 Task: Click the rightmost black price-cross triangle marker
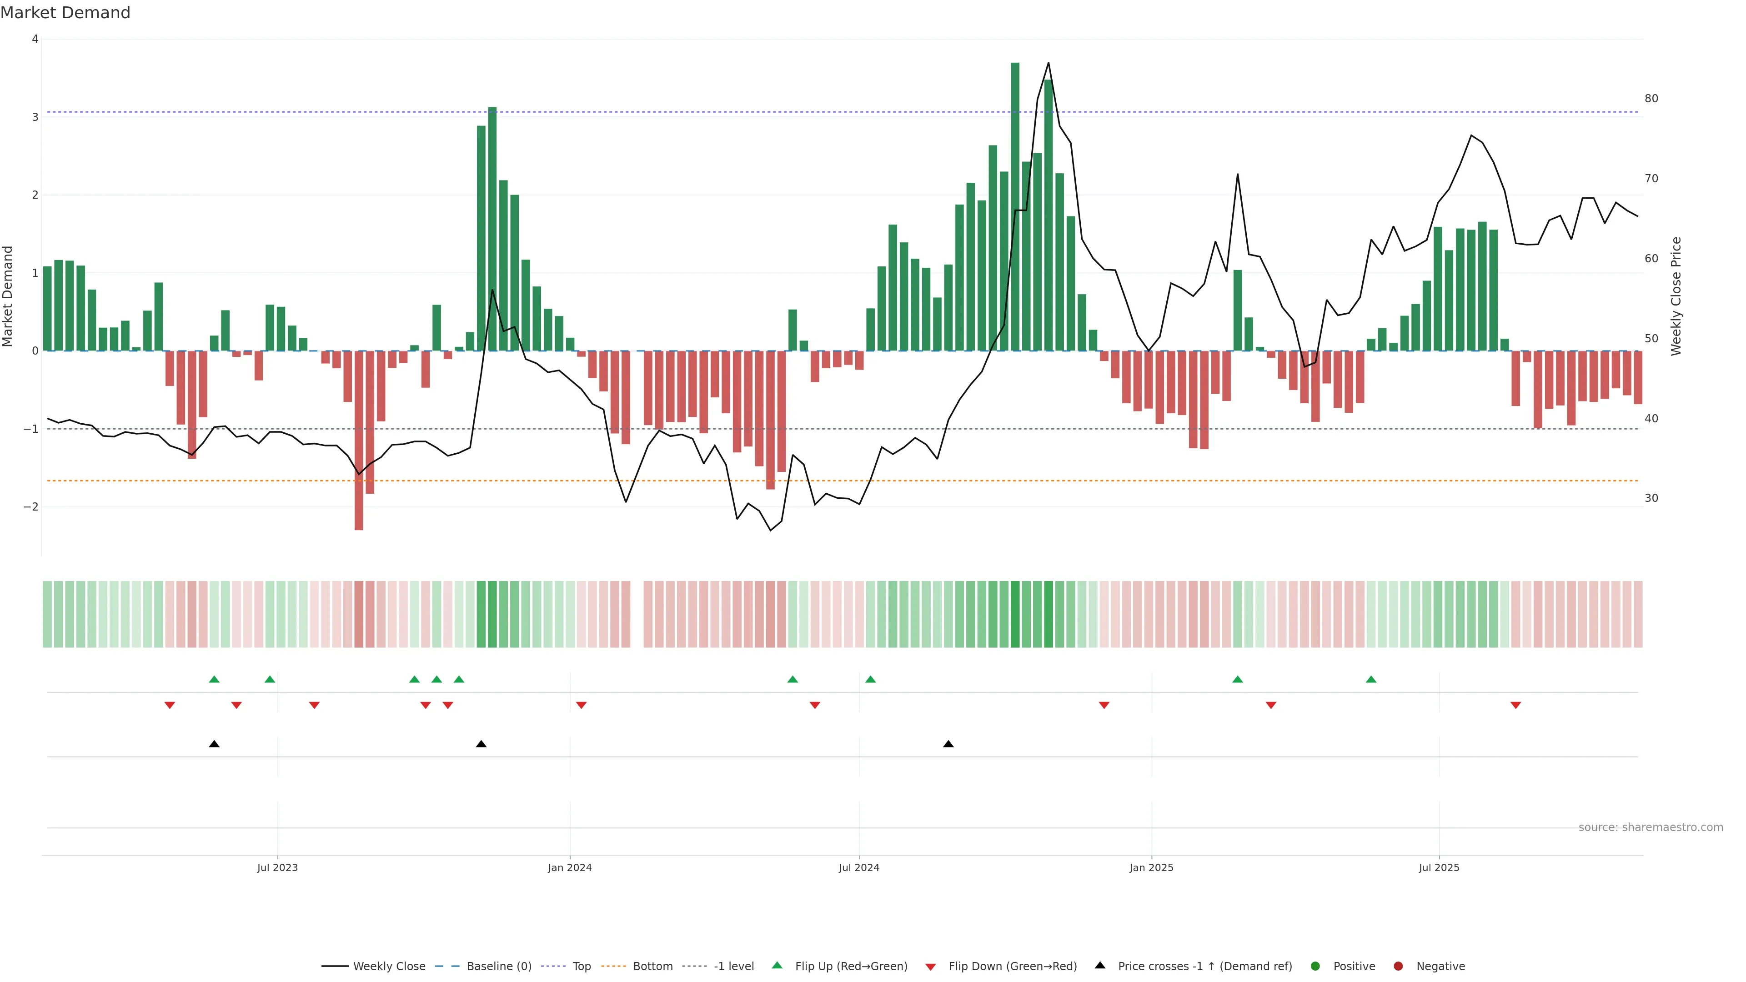pyautogui.click(x=948, y=744)
